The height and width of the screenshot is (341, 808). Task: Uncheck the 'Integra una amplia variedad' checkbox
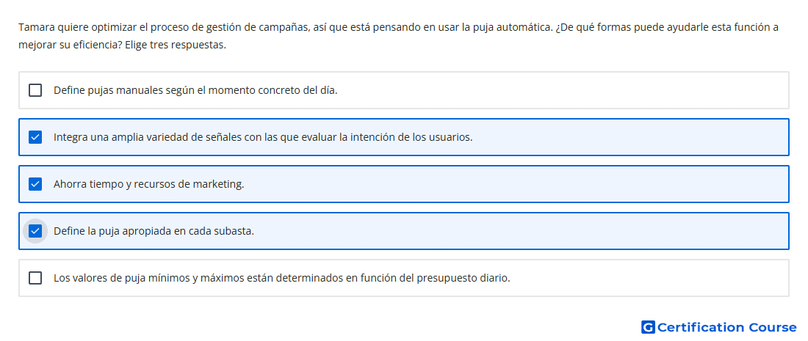tap(35, 137)
